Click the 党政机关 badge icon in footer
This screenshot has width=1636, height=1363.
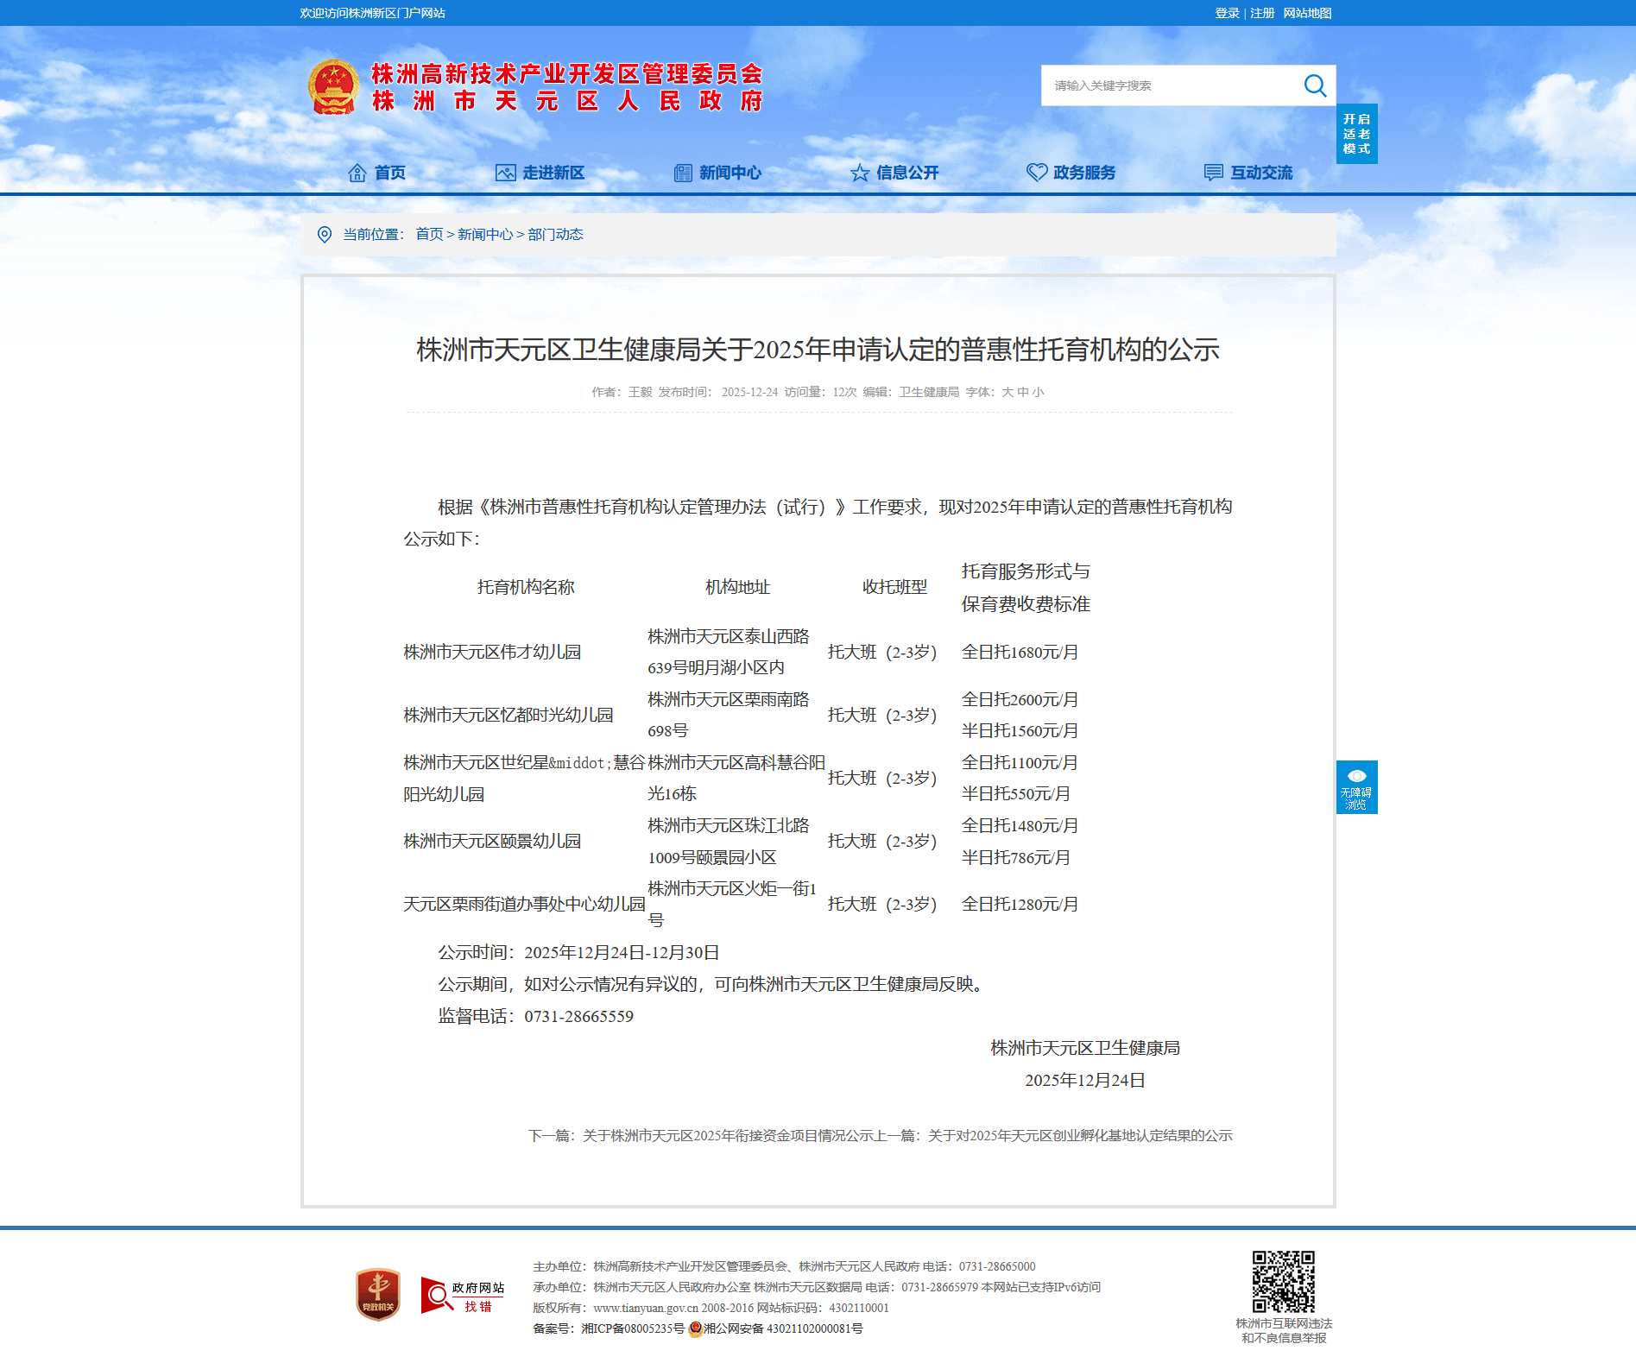coord(377,1294)
